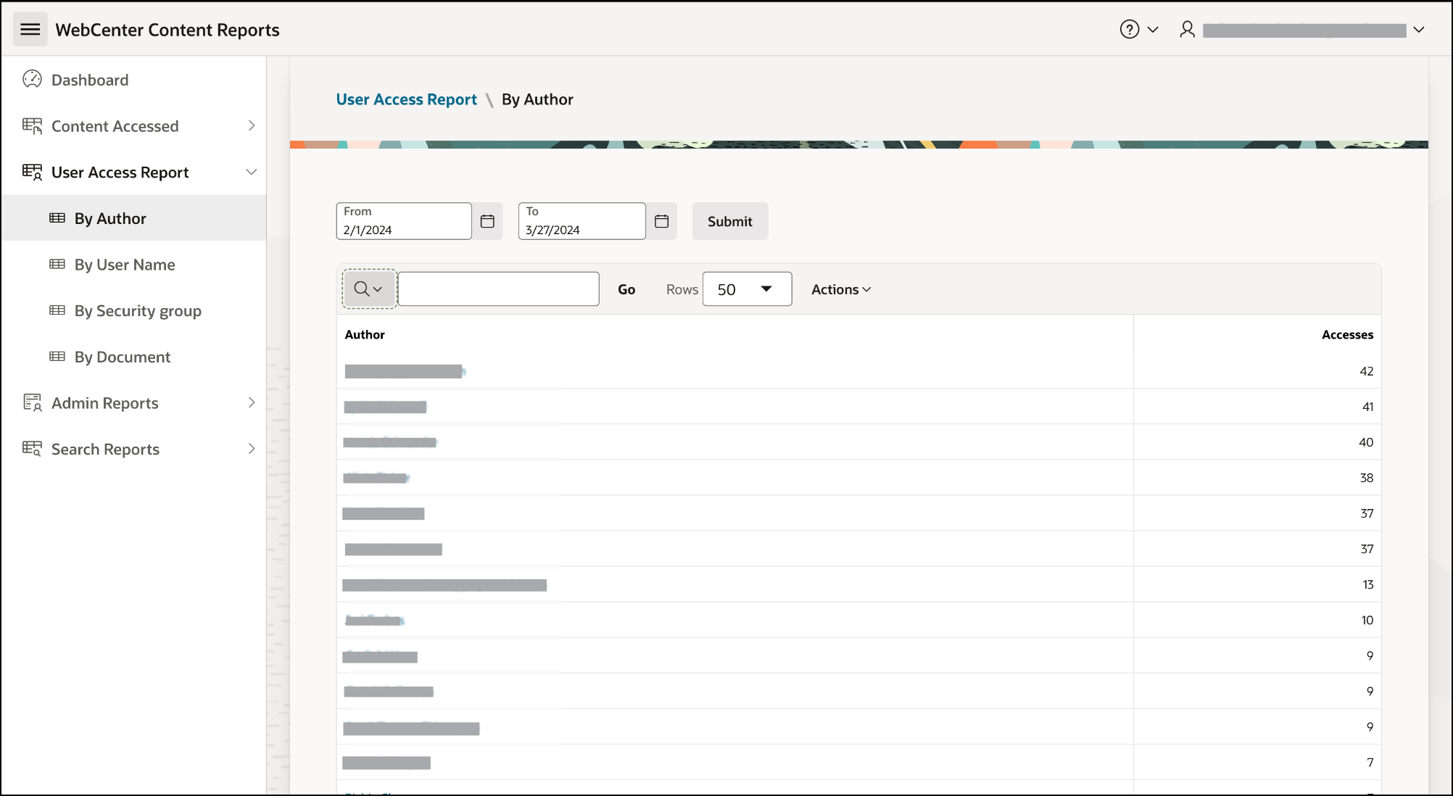
Task: Click the Accesses value 10
Action: [1367, 620]
